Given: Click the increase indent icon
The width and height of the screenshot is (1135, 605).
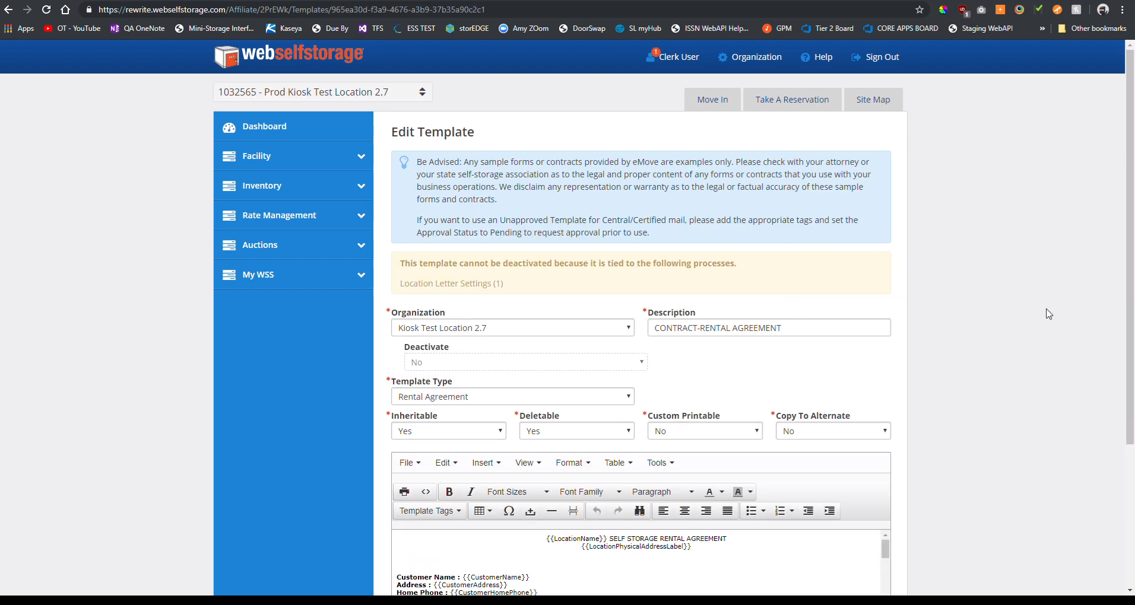Looking at the screenshot, I should [829, 511].
